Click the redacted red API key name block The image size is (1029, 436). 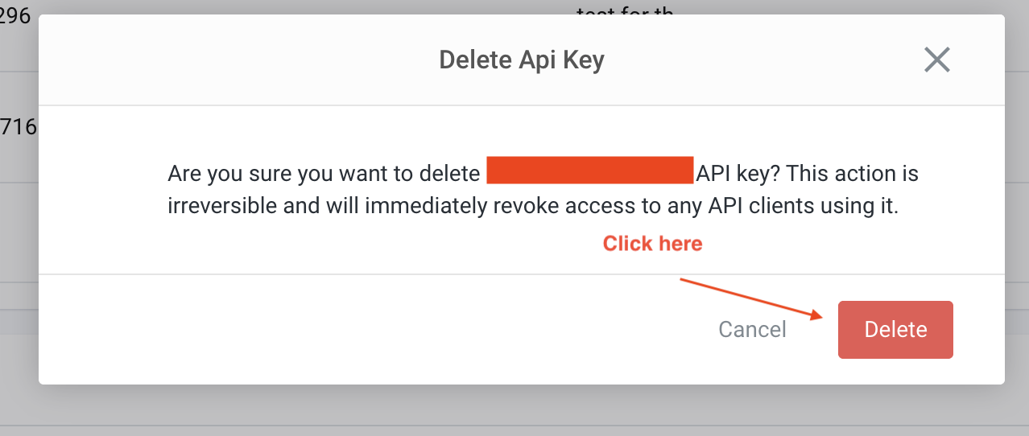click(589, 172)
